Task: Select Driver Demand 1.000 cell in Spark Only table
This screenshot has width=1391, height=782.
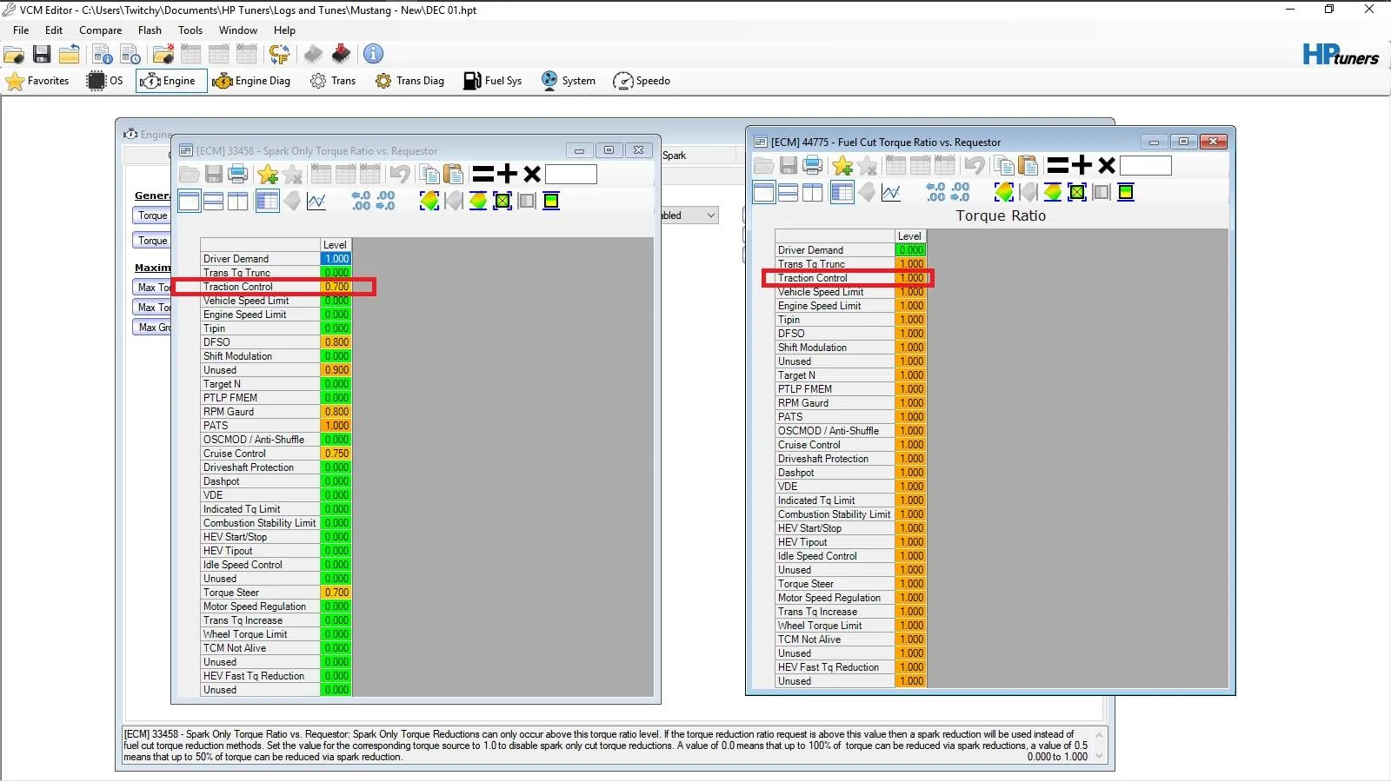Action: pyautogui.click(x=336, y=259)
